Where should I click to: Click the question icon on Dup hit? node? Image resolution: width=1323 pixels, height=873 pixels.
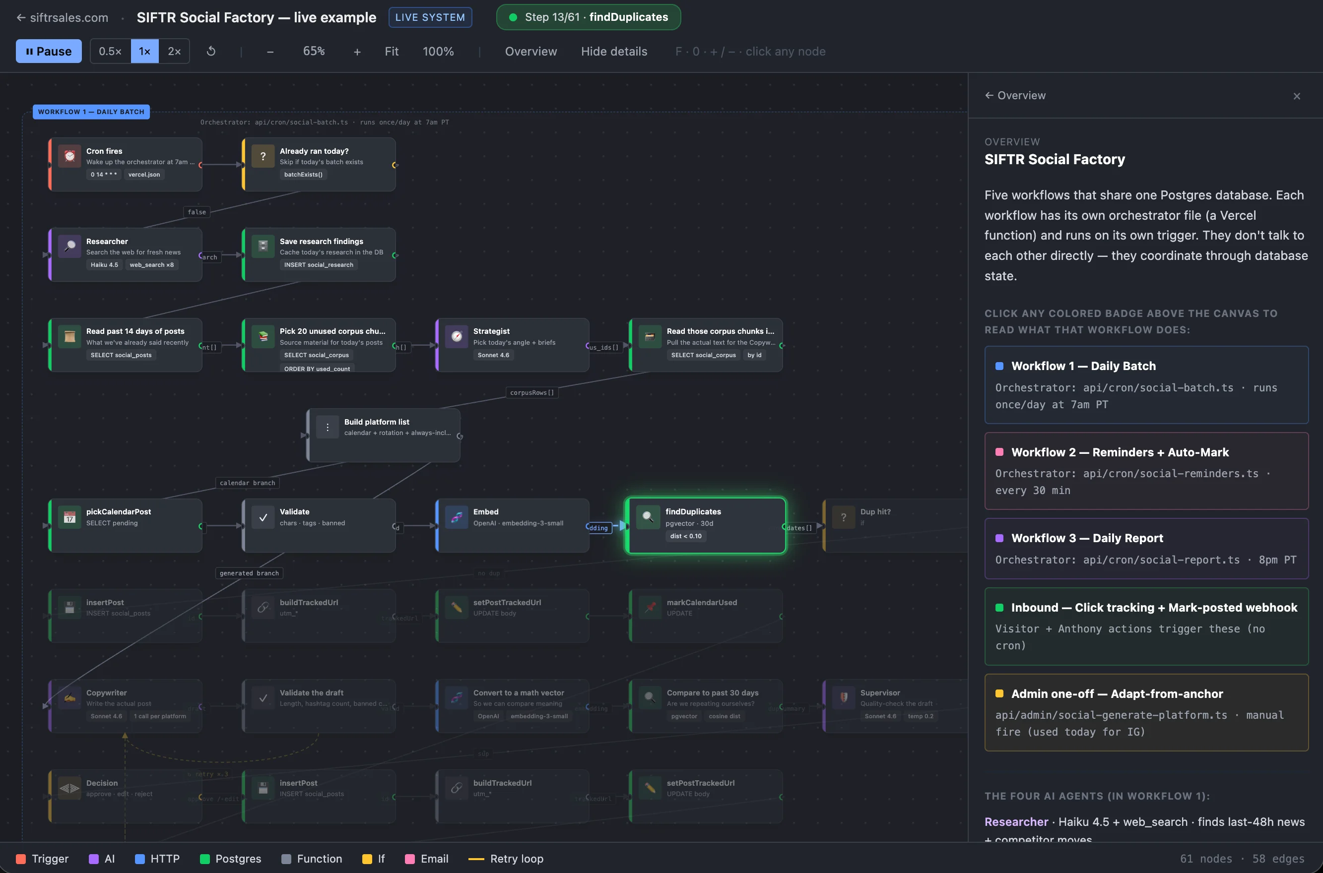click(x=844, y=517)
